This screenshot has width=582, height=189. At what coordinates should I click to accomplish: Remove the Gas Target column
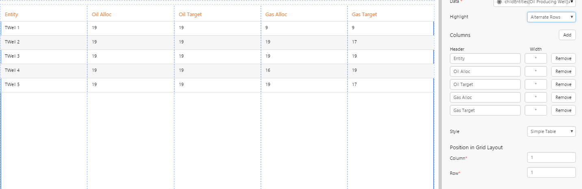tap(563, 110)
